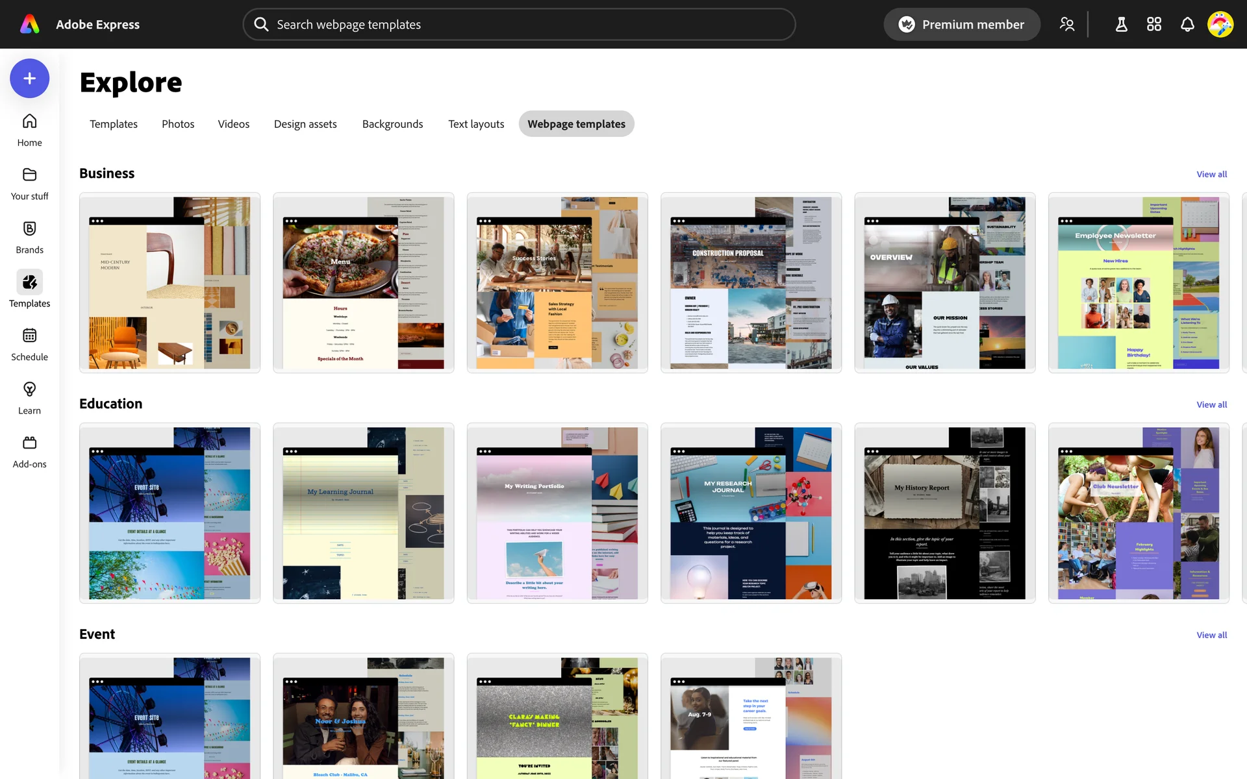Open the notifications bell
Viewport: 1247px width, 779px height.
[1187, 25]
